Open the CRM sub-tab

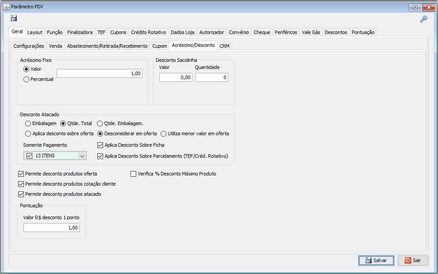point(224,46)
